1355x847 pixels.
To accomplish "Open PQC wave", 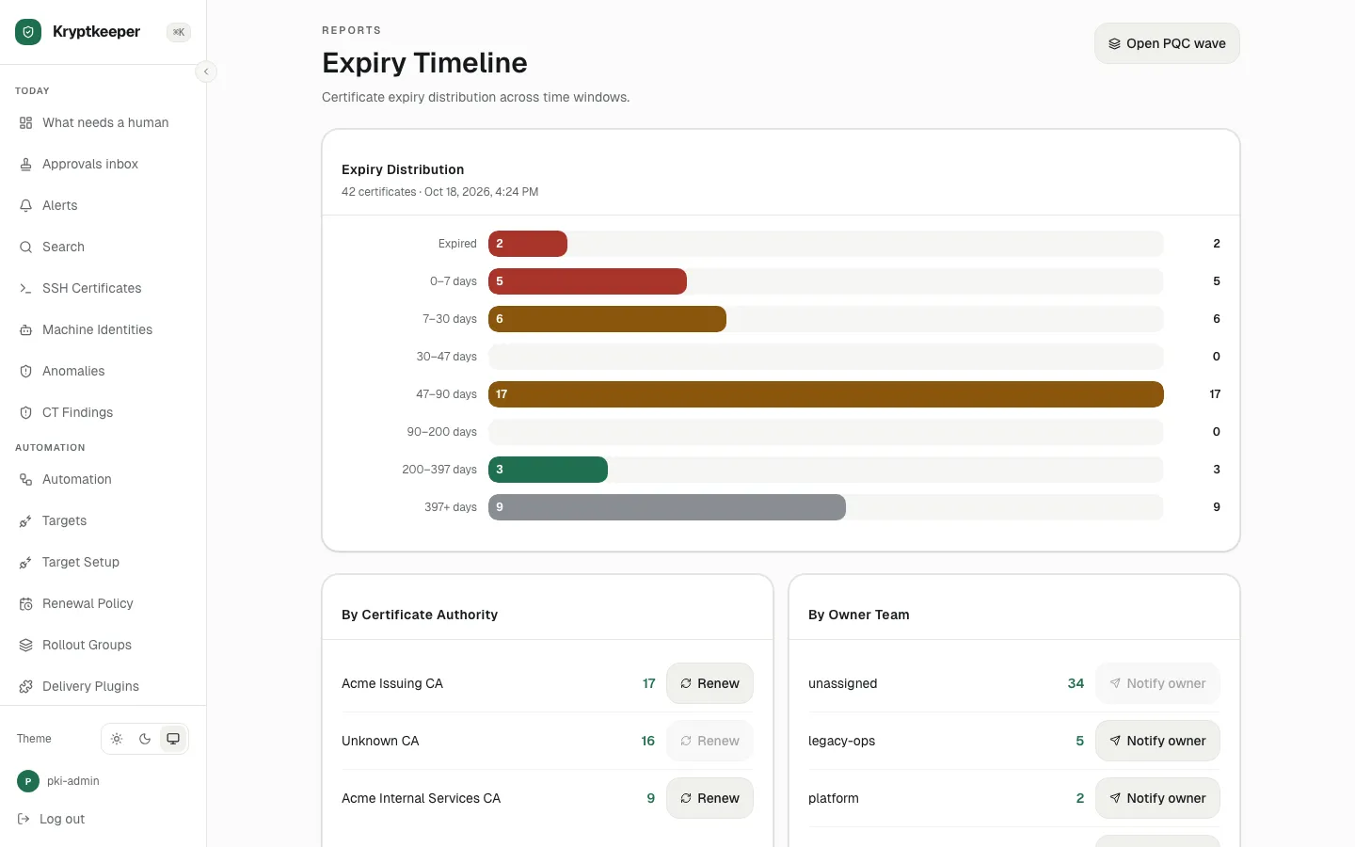I will 1167,43.
